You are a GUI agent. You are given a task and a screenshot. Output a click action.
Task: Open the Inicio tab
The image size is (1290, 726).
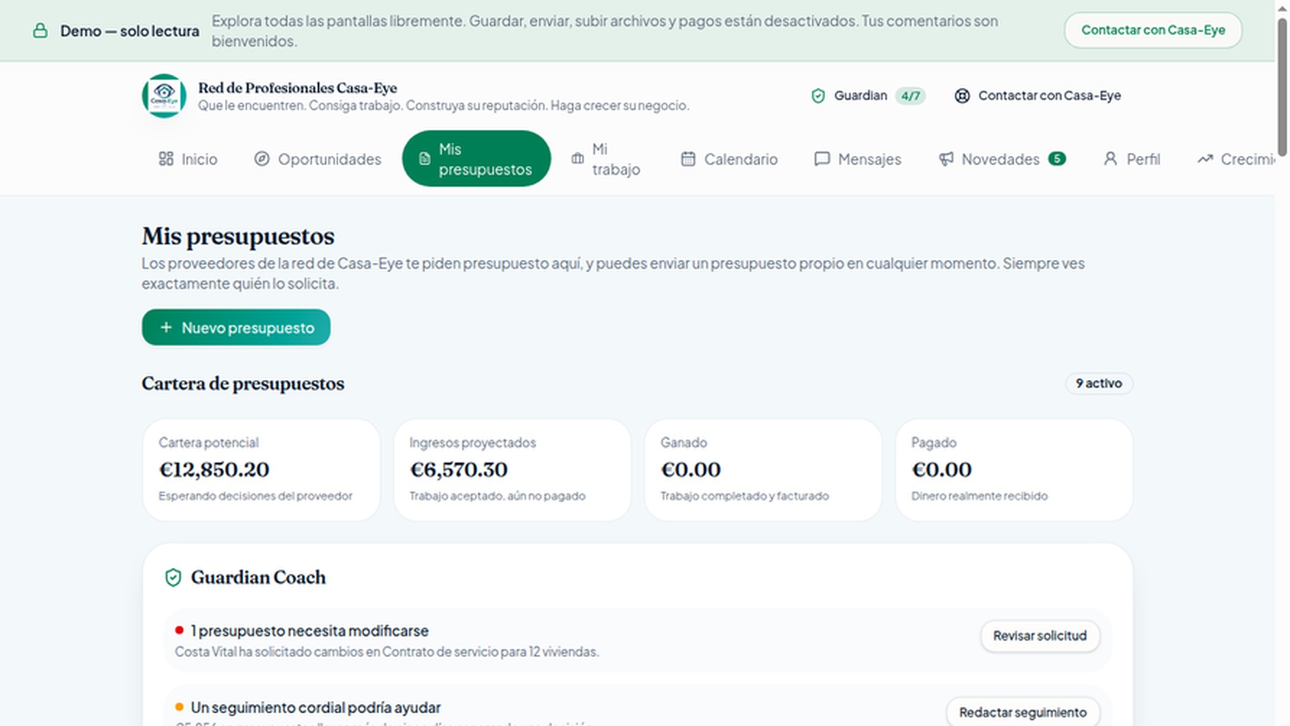[188, 159]
